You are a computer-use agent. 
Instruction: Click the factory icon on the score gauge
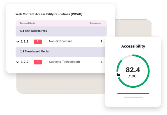point(118,75)
